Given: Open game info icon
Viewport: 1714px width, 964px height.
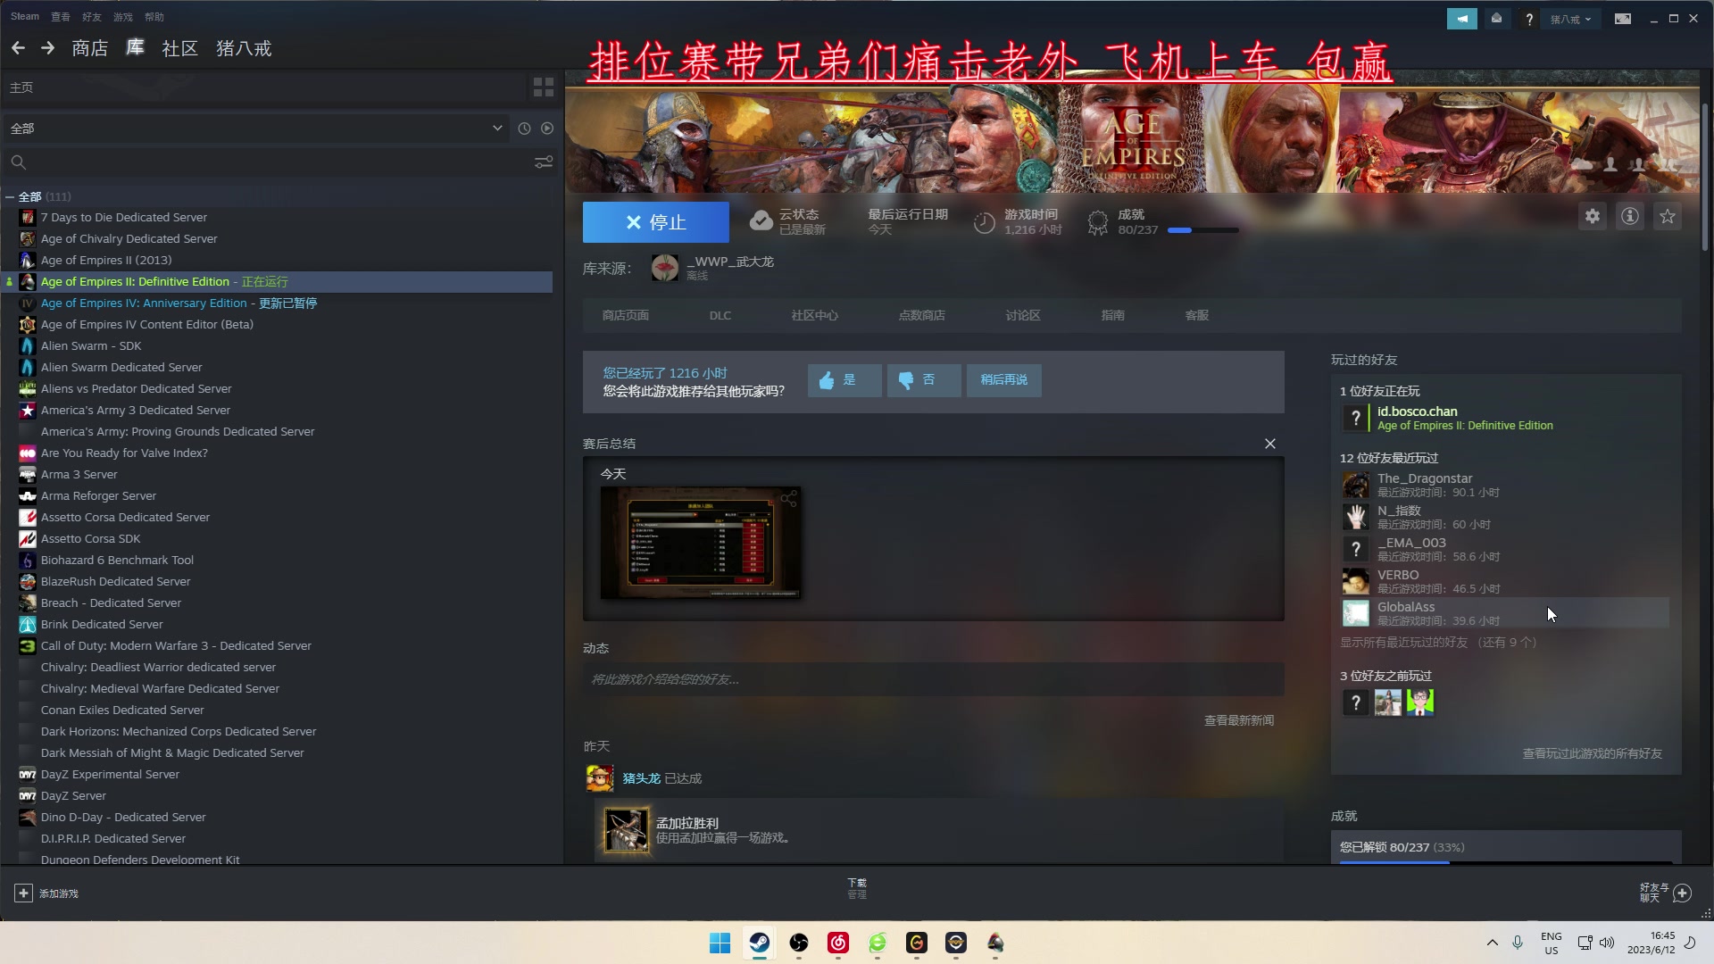Looking at the screenshot, I should [x=1630, y=216].
